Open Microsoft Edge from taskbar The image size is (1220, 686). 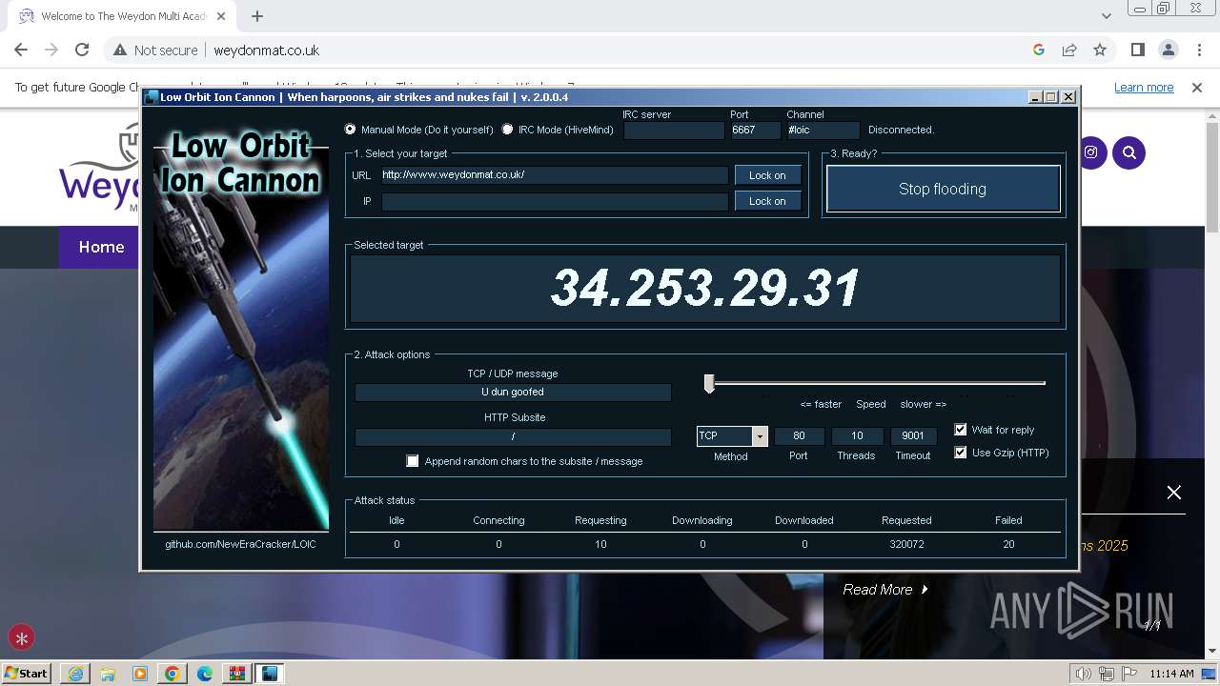click(x=204, y=674)
